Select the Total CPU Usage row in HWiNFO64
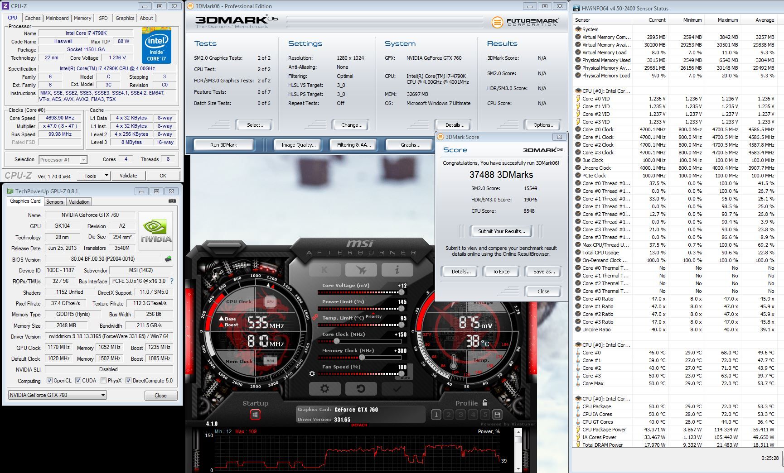 [x=675, y=253]
